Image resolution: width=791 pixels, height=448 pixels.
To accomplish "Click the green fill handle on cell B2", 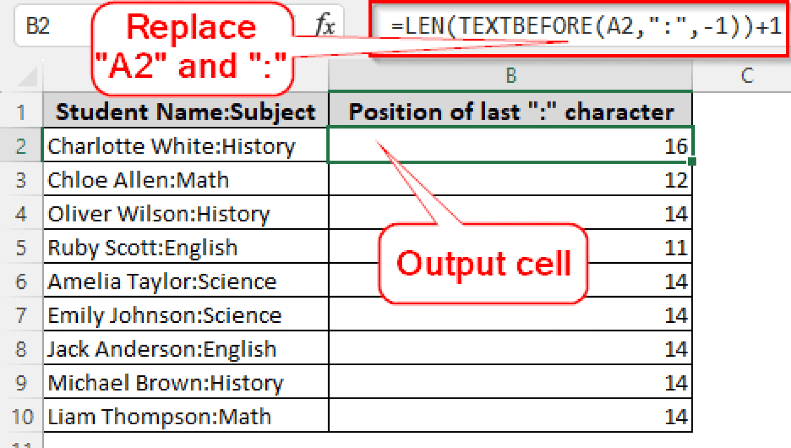I will tap(693, 162).
